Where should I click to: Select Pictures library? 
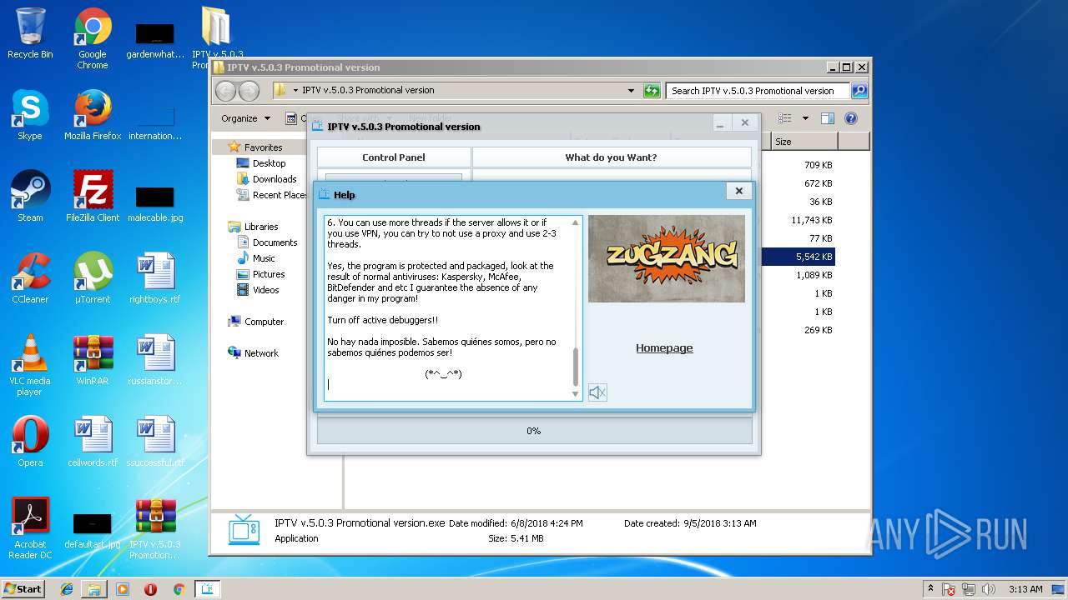click(x=269, y=274)
